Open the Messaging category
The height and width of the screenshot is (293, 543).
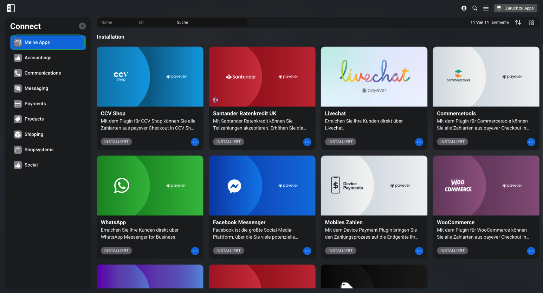(48, 88)
